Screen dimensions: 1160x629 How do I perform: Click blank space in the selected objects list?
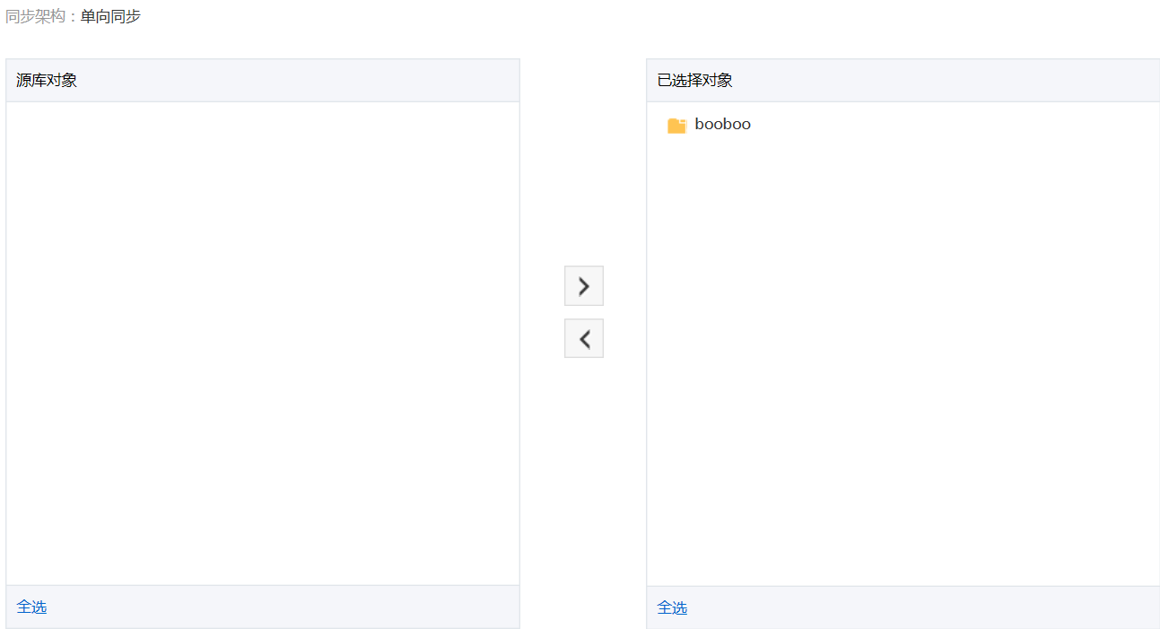(902, 359)
